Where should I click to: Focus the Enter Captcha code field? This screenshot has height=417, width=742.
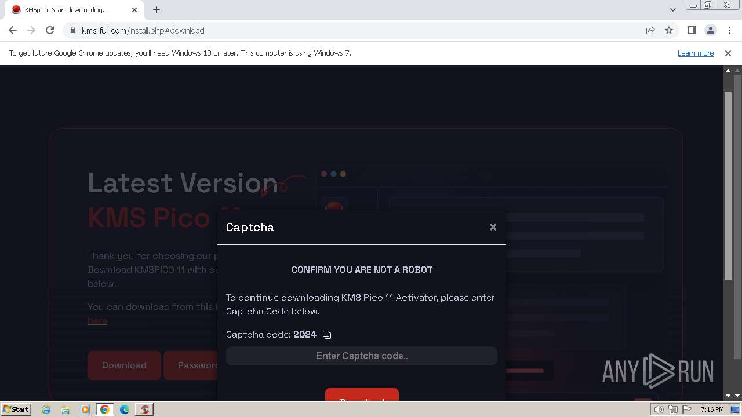(362, 356)
